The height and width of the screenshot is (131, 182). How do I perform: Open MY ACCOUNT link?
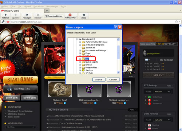pos(166,60)
